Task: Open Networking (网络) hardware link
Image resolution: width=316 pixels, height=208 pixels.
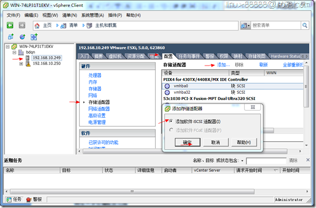Action: click(x=92, y=96)
